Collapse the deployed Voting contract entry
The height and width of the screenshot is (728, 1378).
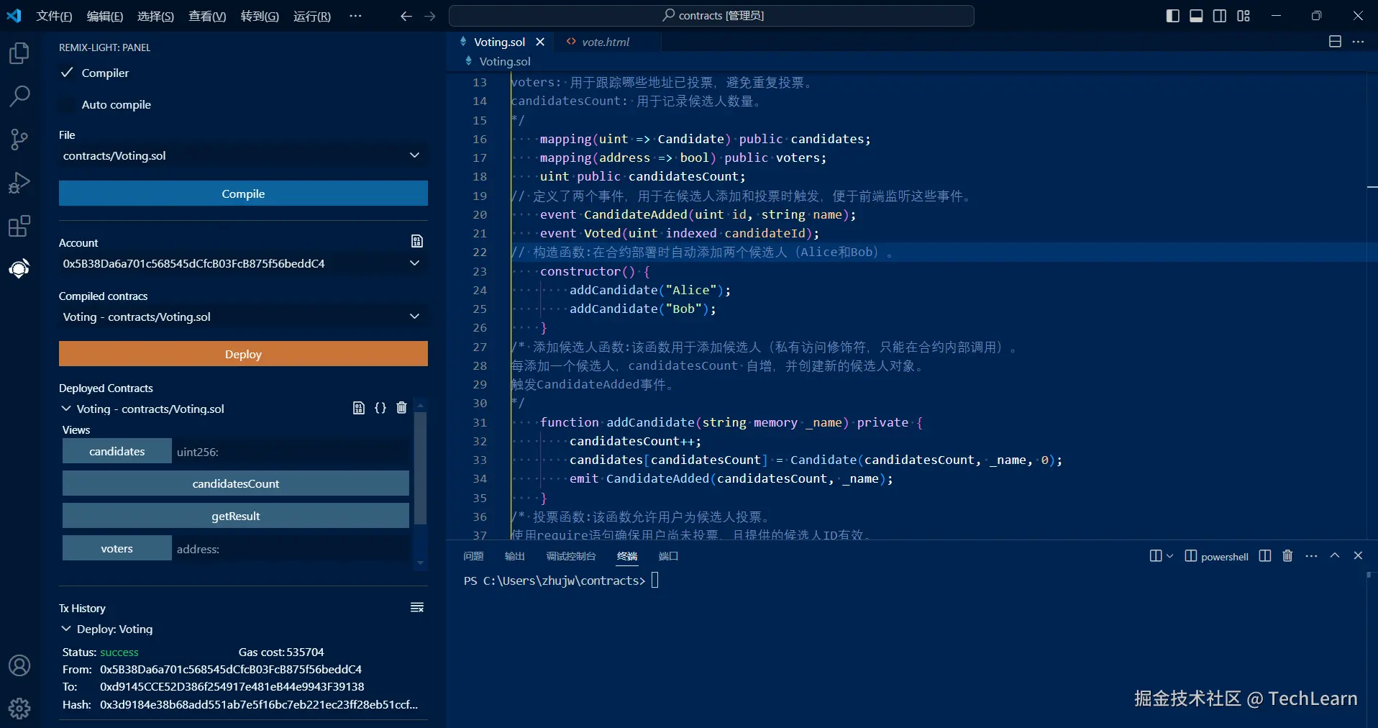[66, 409]
